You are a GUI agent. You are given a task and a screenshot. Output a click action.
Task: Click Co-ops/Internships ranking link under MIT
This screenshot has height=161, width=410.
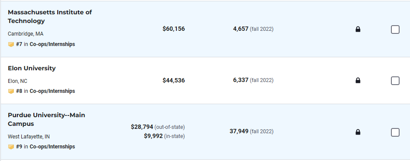52,44
